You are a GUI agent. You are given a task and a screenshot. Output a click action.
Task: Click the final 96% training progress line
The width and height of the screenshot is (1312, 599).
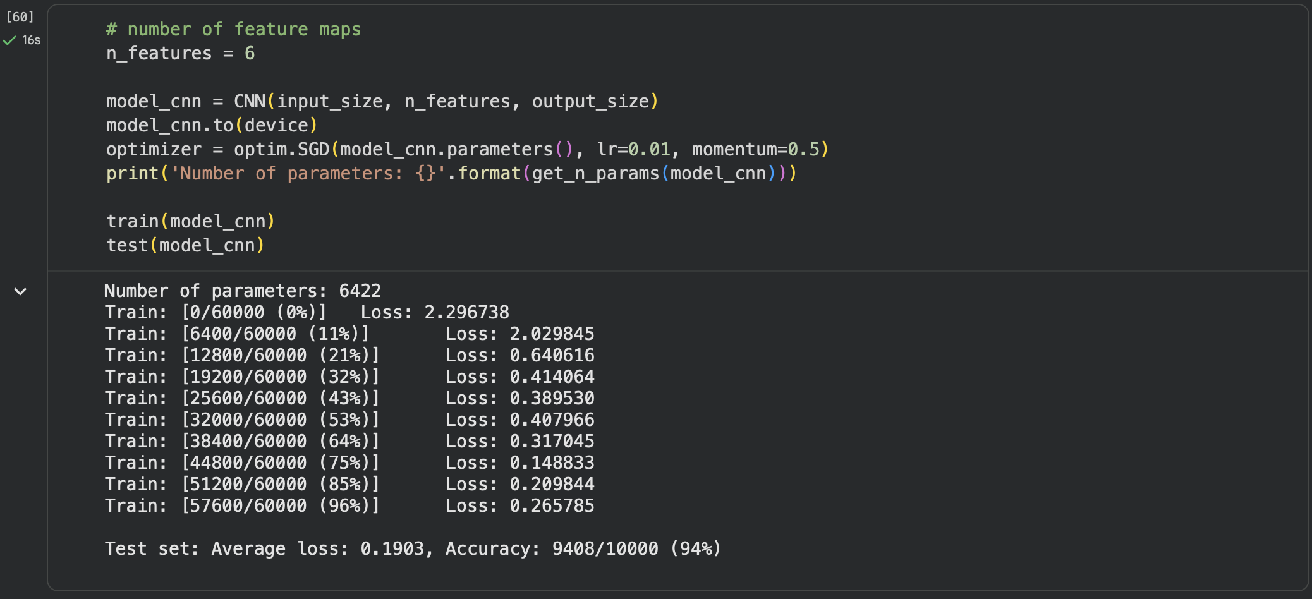[242, 505]
